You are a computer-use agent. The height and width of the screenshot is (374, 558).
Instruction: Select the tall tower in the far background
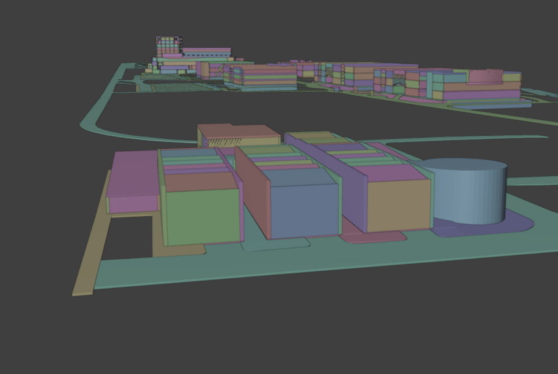click(x=168, y=47)
